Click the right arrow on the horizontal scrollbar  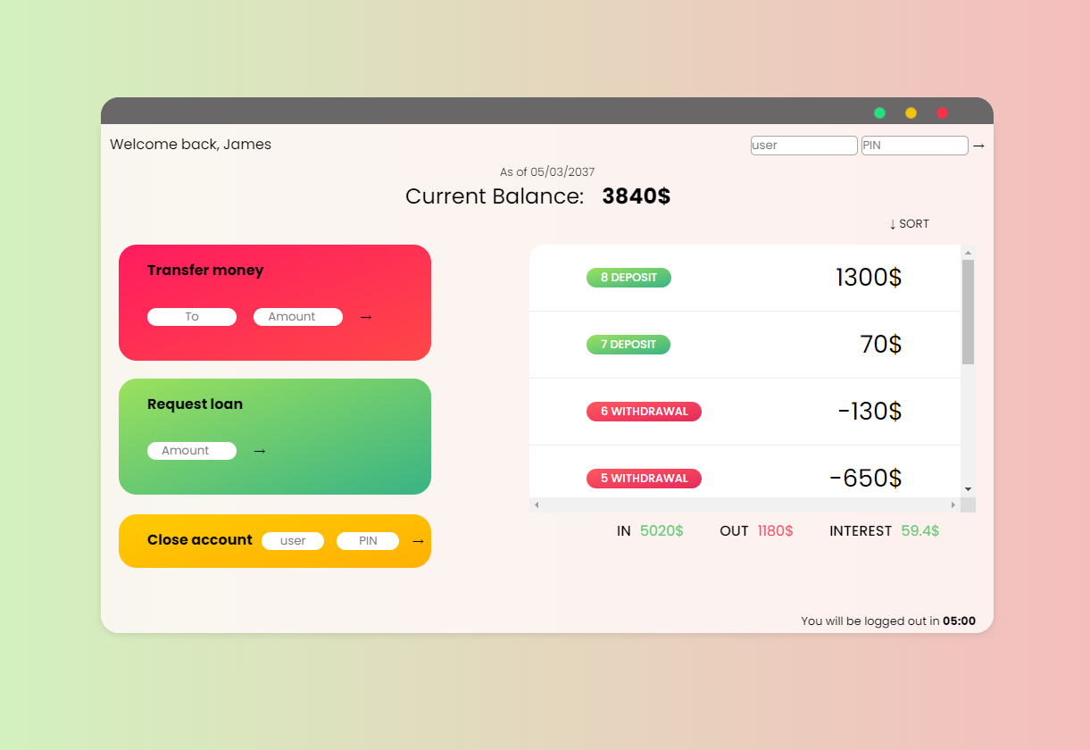tap(954, 504)
